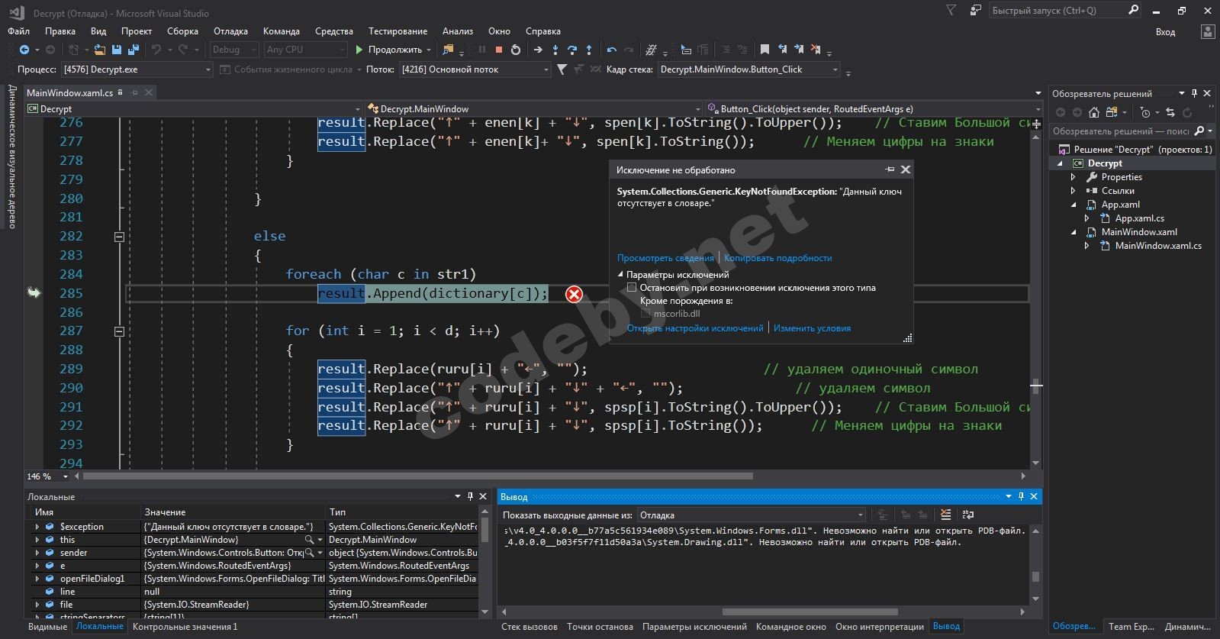The height and width of the screenshot is (639, 1220).
Task: Click the Step Into debug icon
Action: coord(555,50)
